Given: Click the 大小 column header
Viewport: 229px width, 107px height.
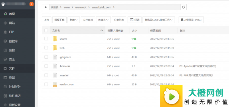Looking at the screenshot, I should [134, 31].
